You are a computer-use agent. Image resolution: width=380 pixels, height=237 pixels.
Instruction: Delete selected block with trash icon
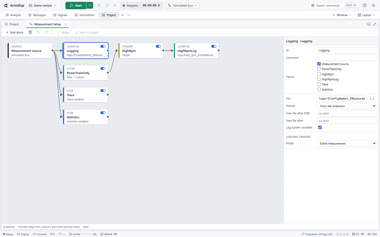point(30,32)
